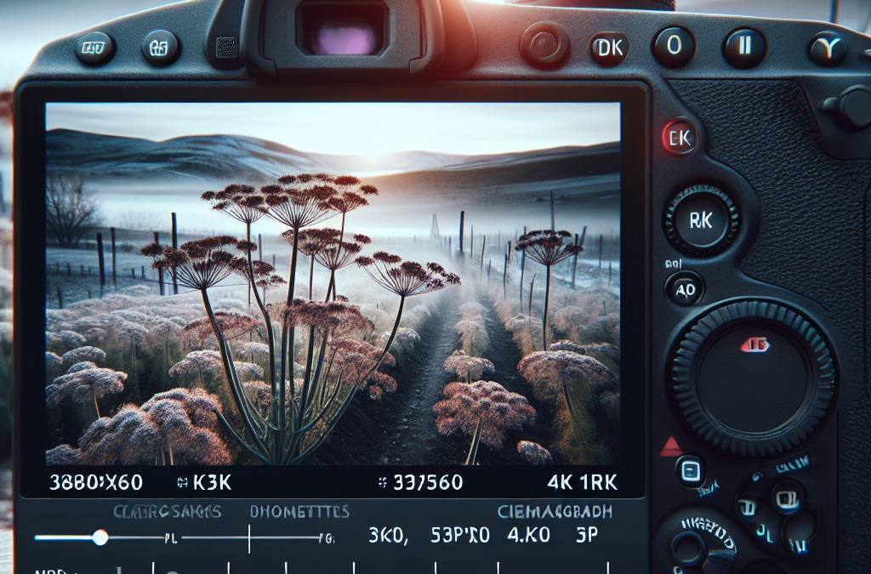Tap the textured square button beside viewfinder

coord(226,48)
